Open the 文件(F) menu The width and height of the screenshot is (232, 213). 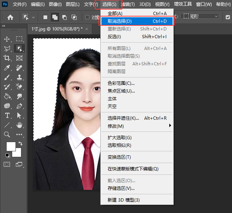click(x=20, y=4)
